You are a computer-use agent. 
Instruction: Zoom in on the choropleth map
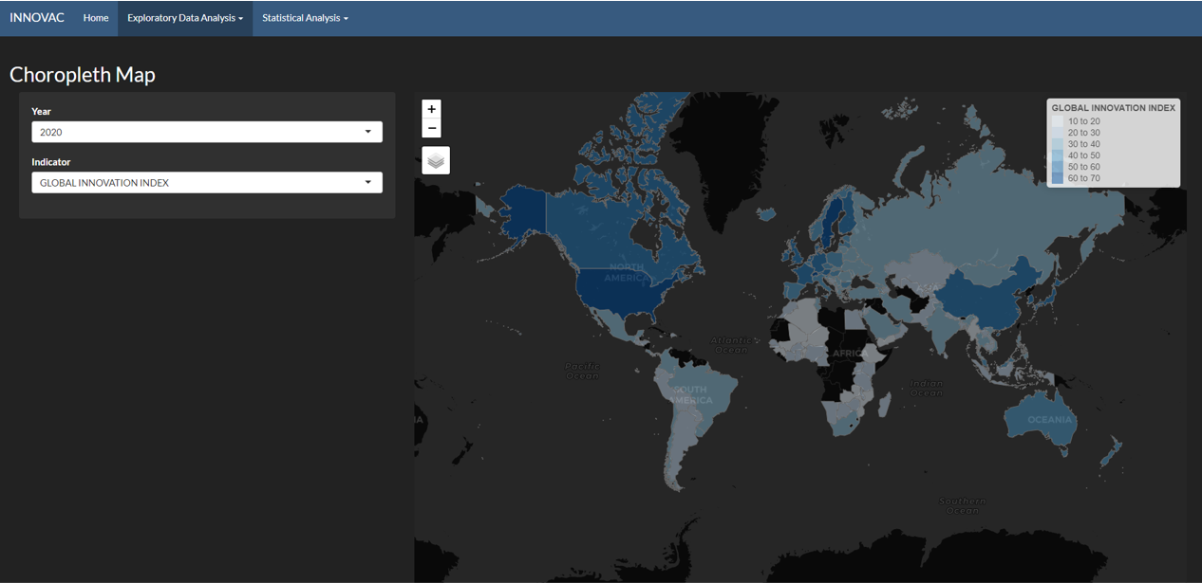(431, 109)
